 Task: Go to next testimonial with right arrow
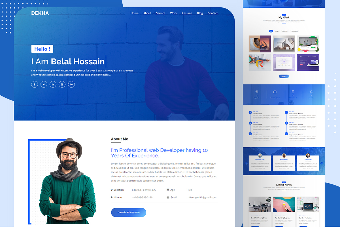tap(322, 163)
